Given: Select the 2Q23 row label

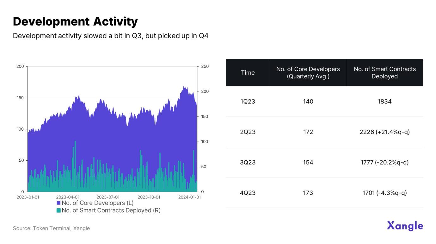Looking at the screenshot, I should pyautogui.click(x=248, y=132).
